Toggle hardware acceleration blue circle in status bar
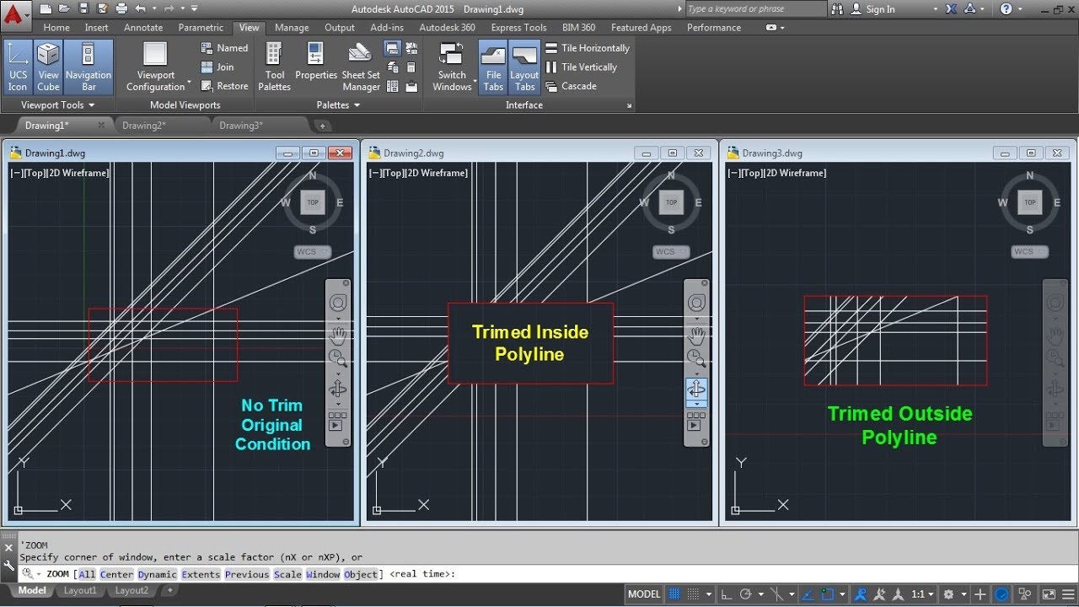Screen dimensions: 1079x607 [1002, 594]
